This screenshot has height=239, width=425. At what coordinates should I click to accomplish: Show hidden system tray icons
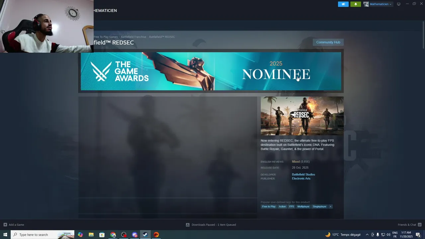pos(367,235)
